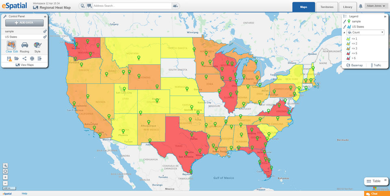Image resolution: width=390 pixels, height=196 pixels.
Task: Switch to the Maps tab
Action: click(303, 7)
